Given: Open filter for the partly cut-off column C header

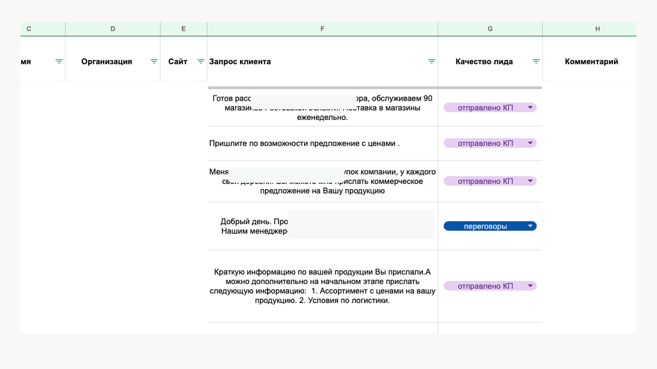Looking at the screenshot, I should pyautogui.click(x=59, y=61).
